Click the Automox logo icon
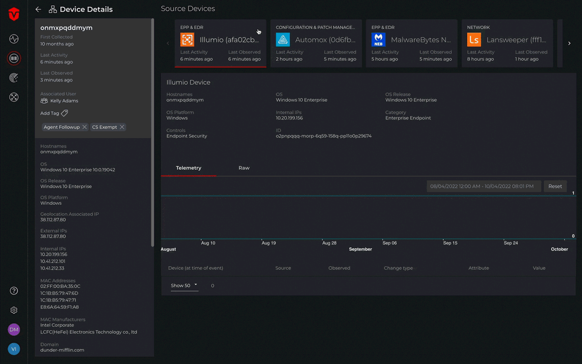Viewport: 582px width, 364px height. [283, 40]
